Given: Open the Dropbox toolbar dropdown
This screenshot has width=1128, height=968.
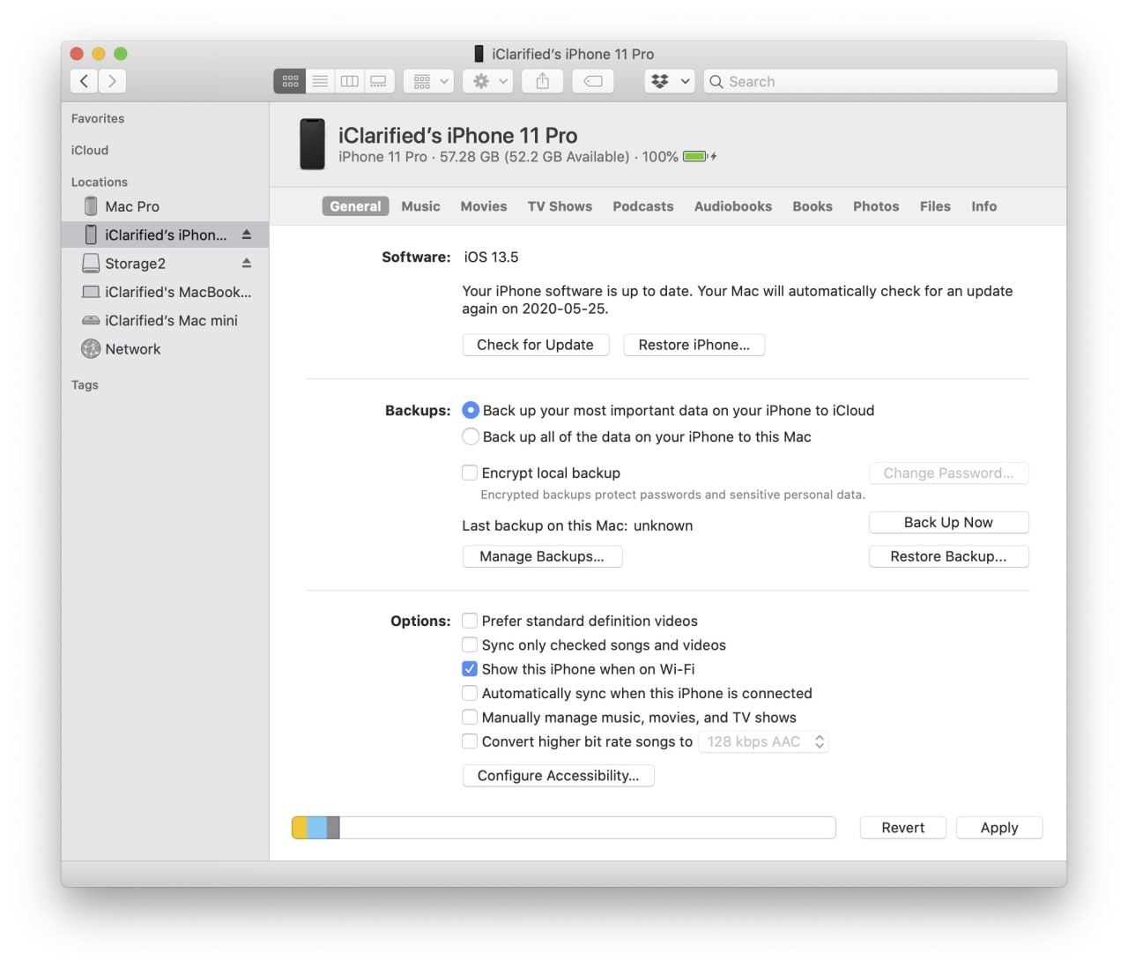Looking at the screenshot, I should pyautogui.click(x=670, y=81).
